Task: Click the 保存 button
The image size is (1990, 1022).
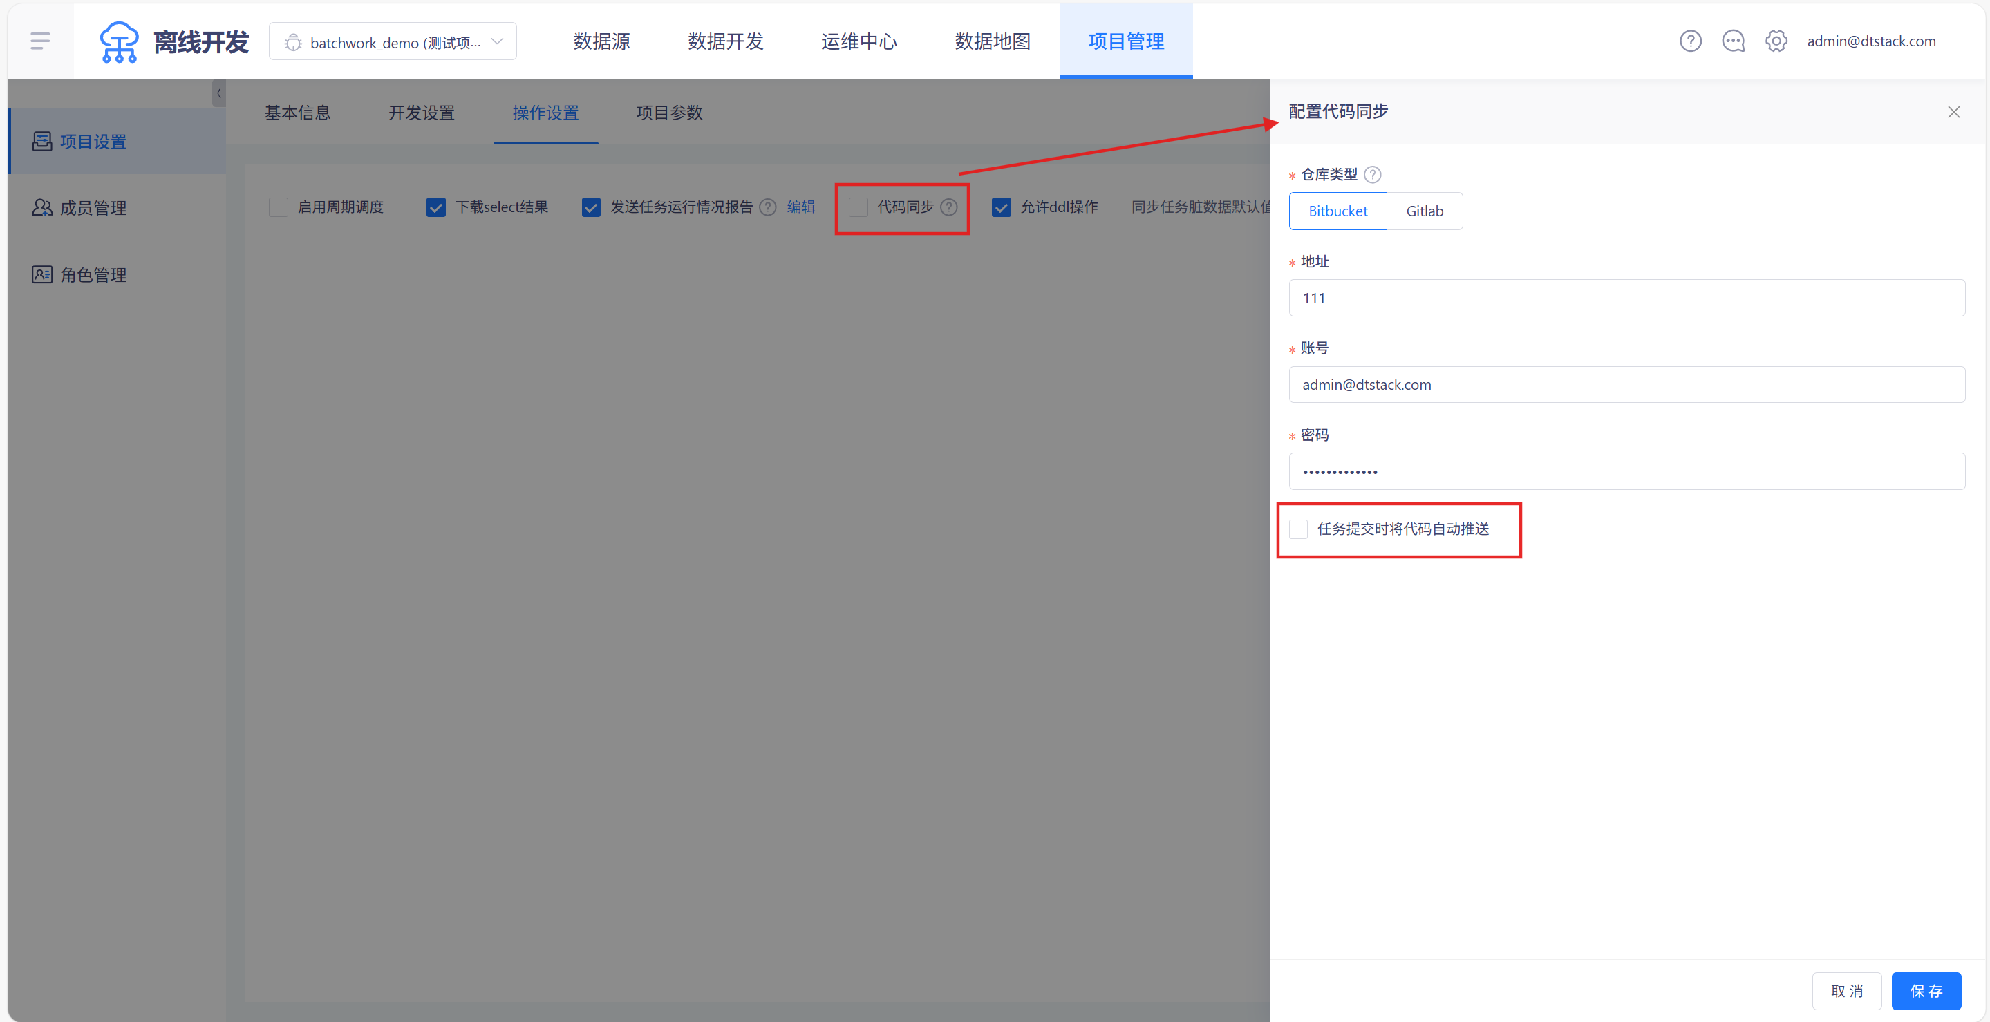Action: (1925, 990)
